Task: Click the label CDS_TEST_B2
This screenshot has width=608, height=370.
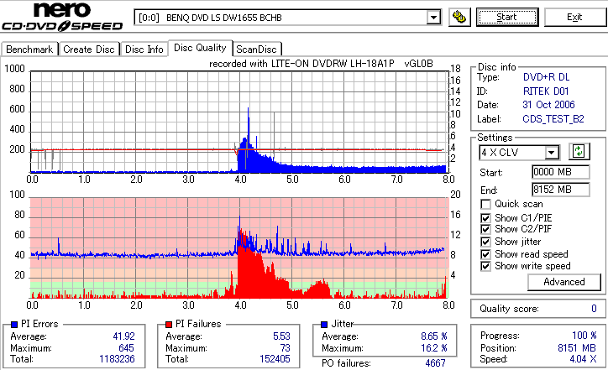Action: [x=553, y=119]
